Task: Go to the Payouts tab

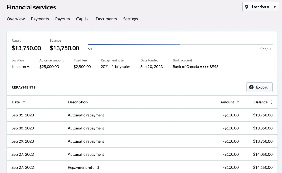Action: point(62,19)
